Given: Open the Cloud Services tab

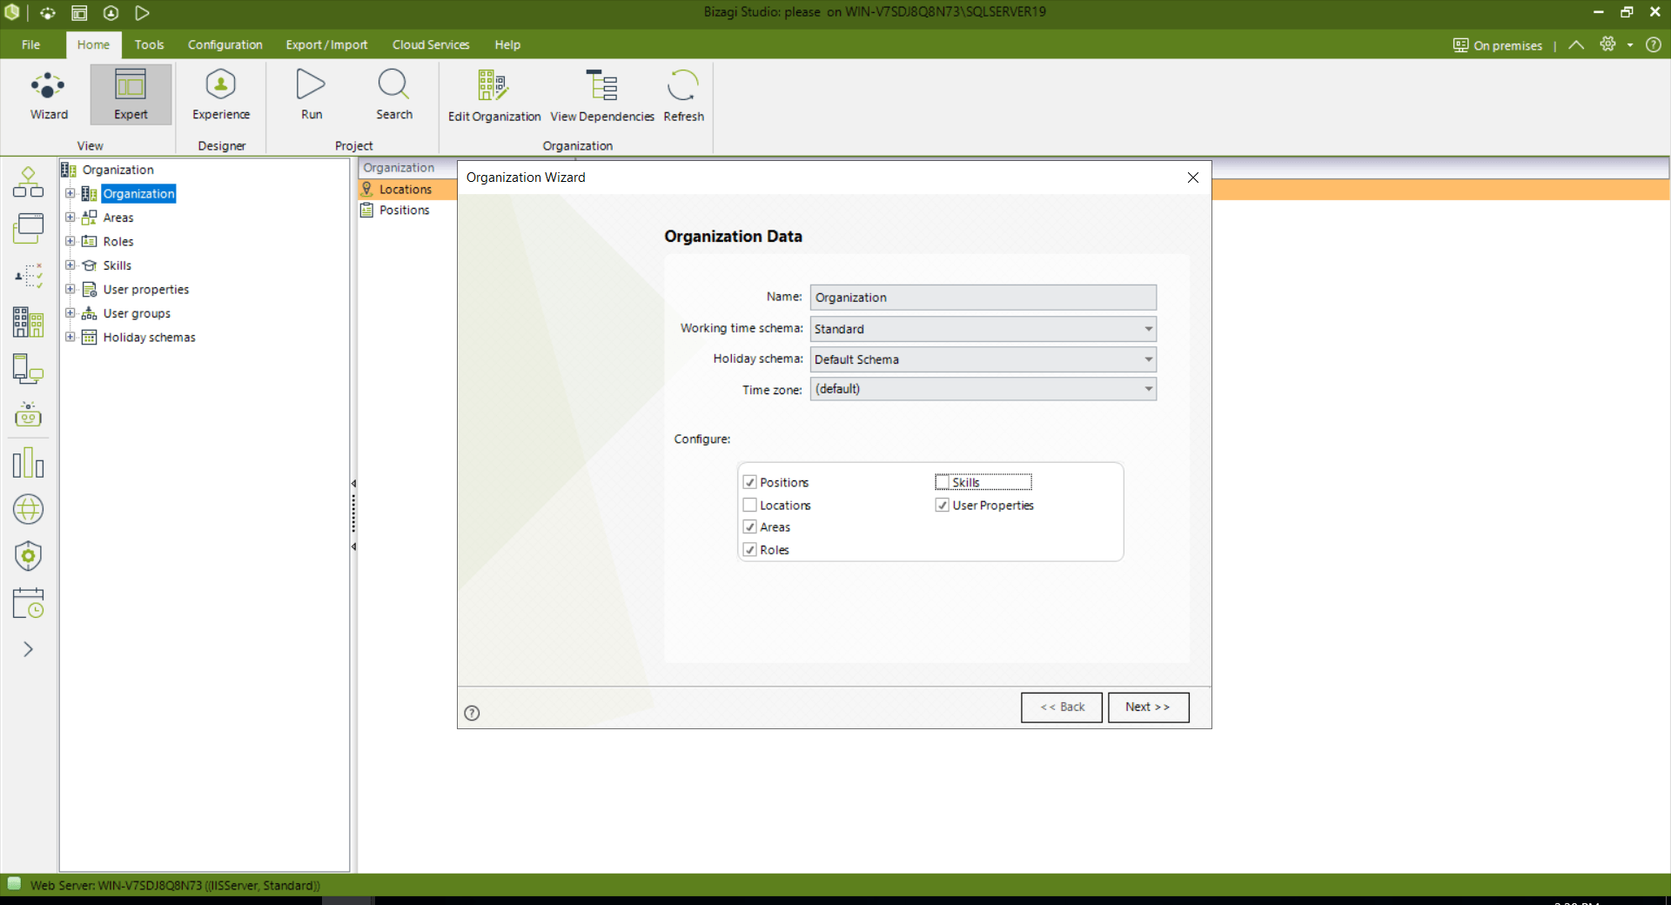Looking at the screenshot, I should (x=431, y=44).
